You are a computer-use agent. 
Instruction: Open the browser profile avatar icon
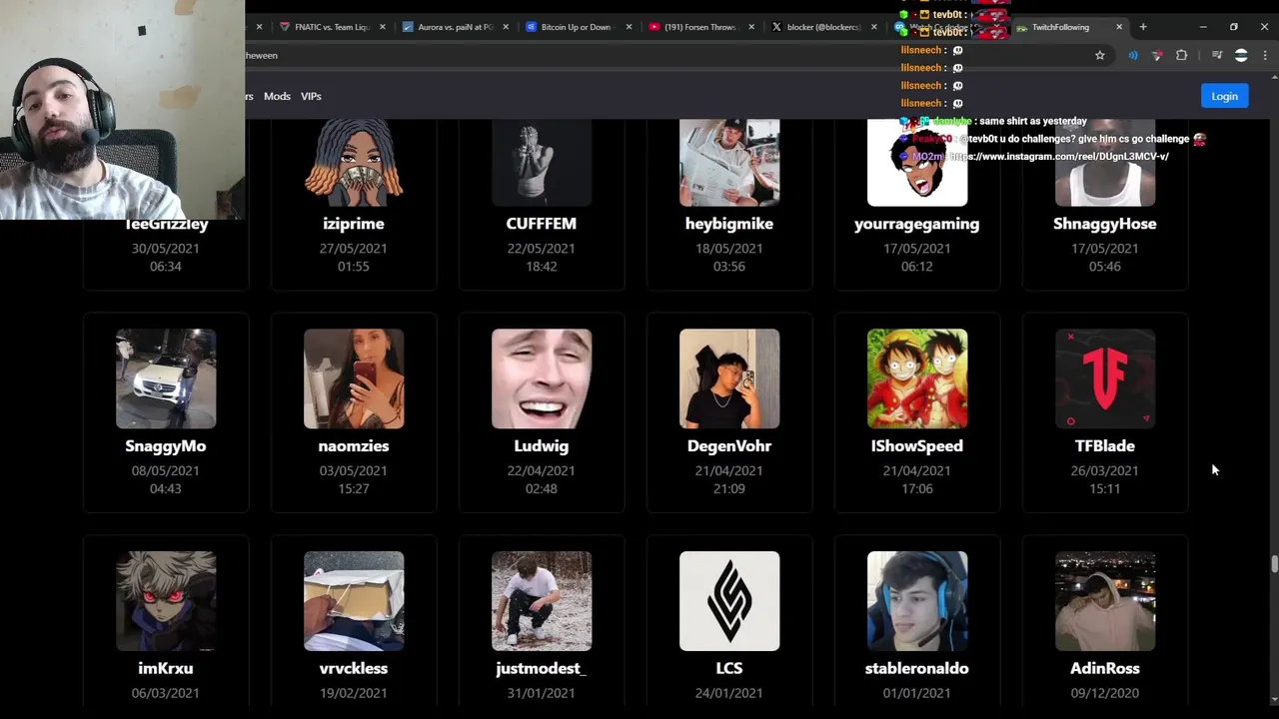pyautogui.click(x=1241, y=56)
